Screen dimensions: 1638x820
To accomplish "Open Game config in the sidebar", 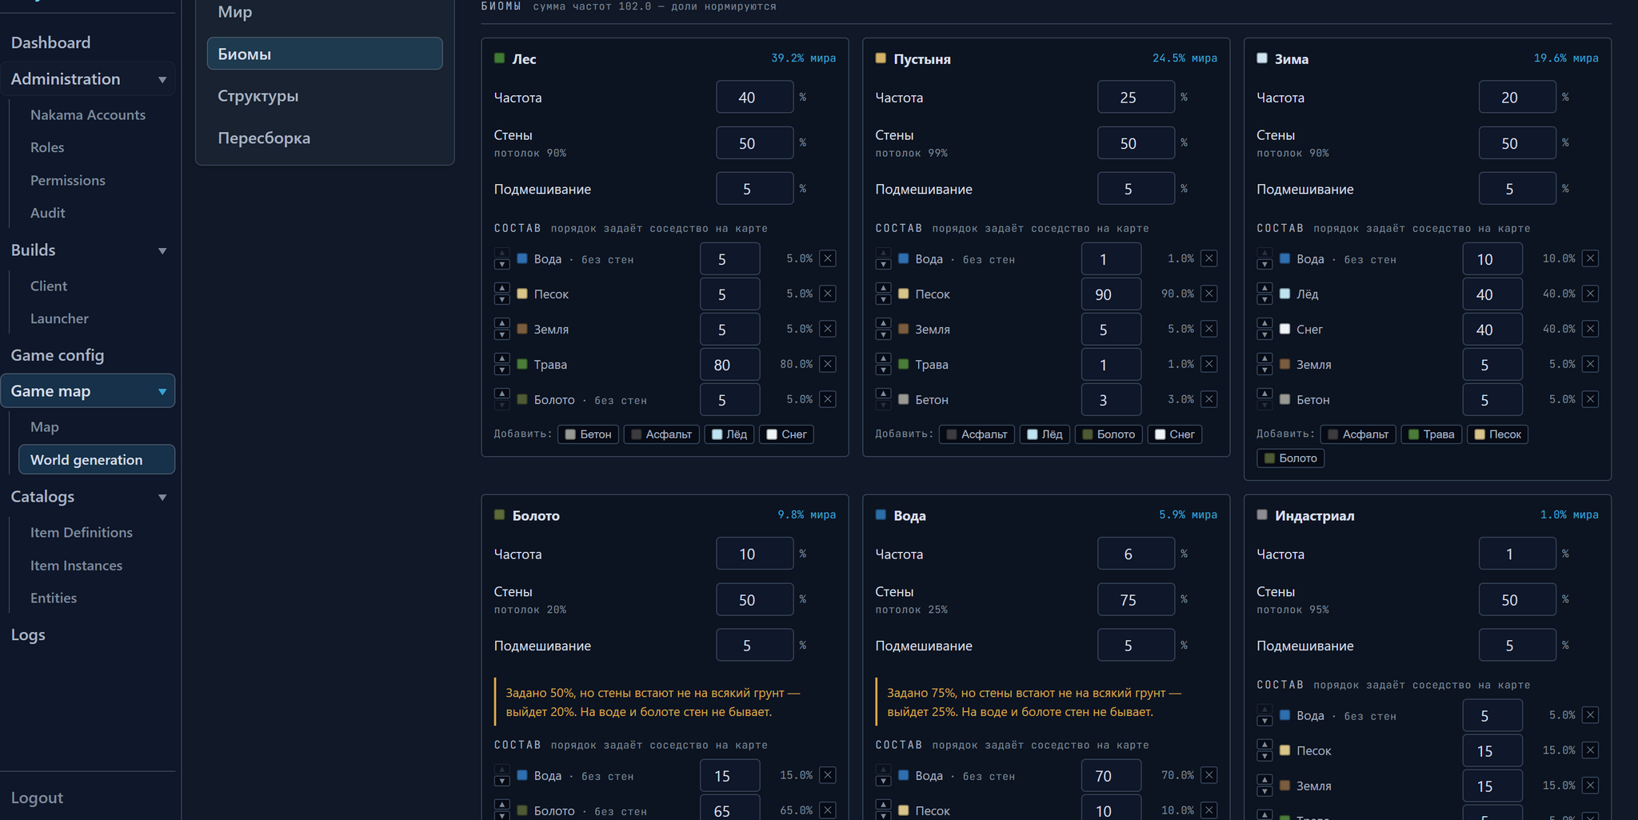I will pyautogui.click(x=58, y=354).
